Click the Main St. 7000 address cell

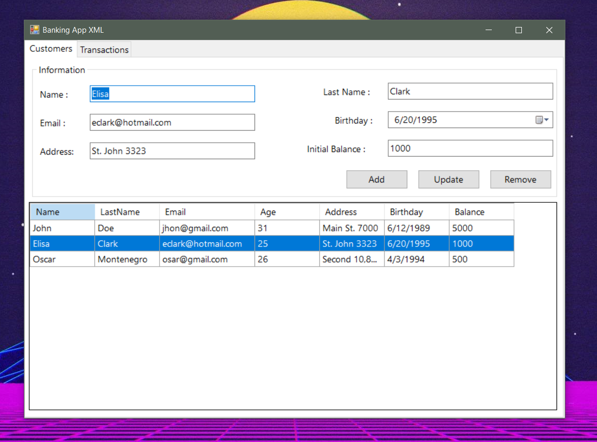tap(351, 228)
